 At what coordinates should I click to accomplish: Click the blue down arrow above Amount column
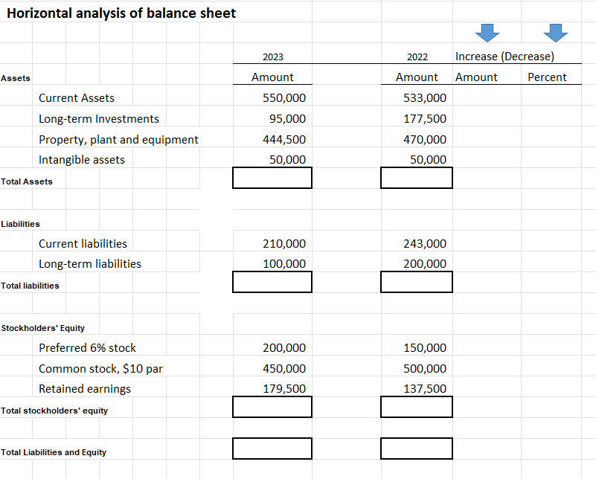(487, 33)
